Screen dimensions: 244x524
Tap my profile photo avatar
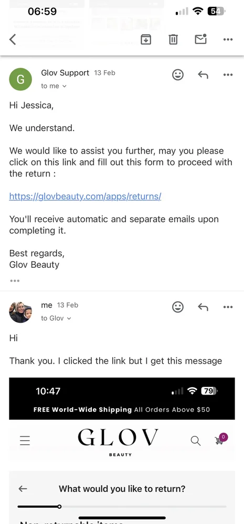coord(20,312)
